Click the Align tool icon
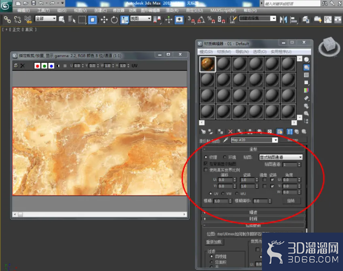The width and height of the screenshot is (343, 271). (293, 20)
